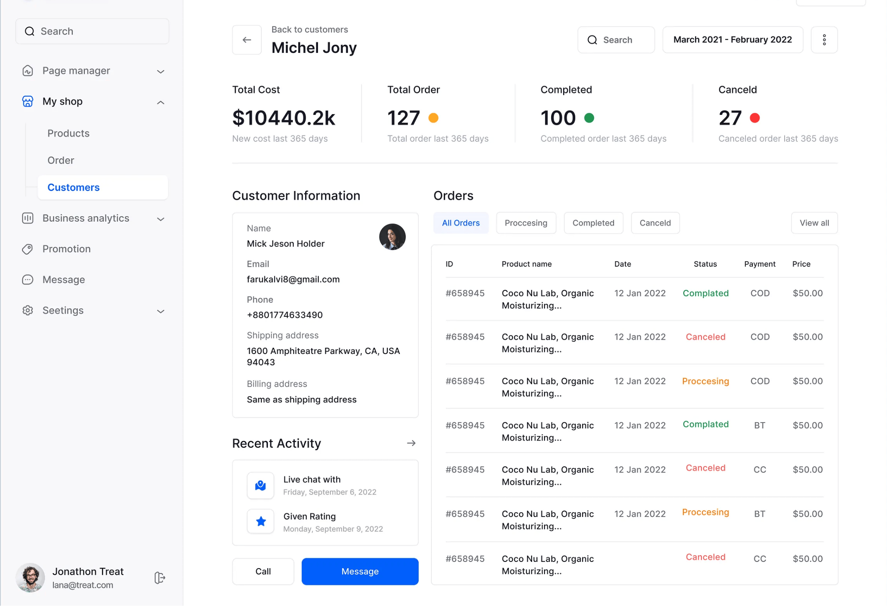Focus the header Search field

616,40
